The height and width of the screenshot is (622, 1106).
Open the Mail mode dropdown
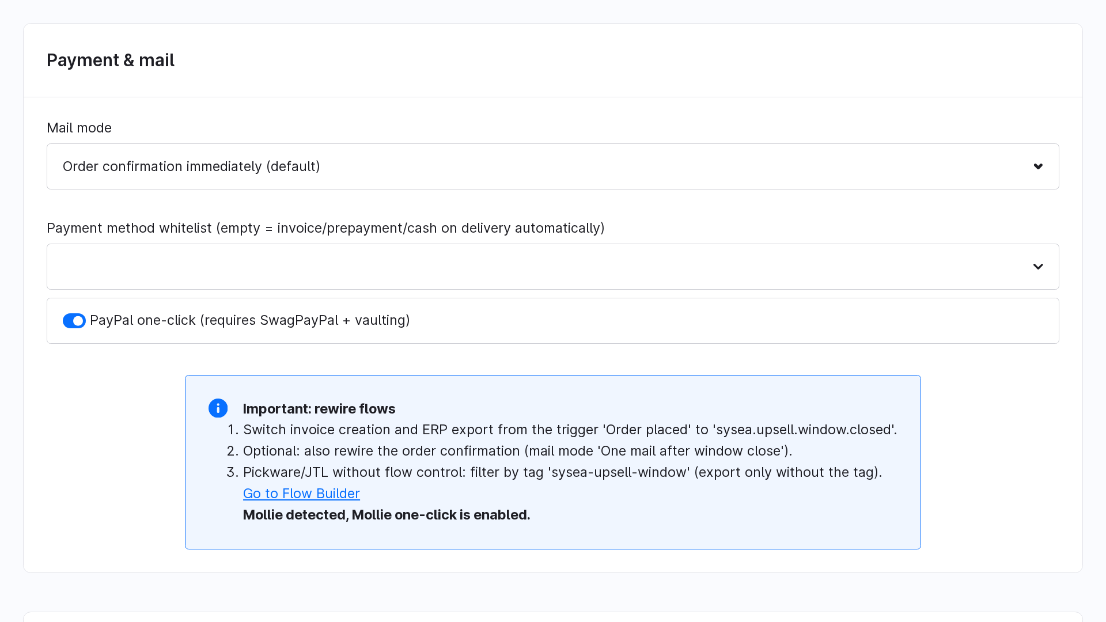point(553,166)
